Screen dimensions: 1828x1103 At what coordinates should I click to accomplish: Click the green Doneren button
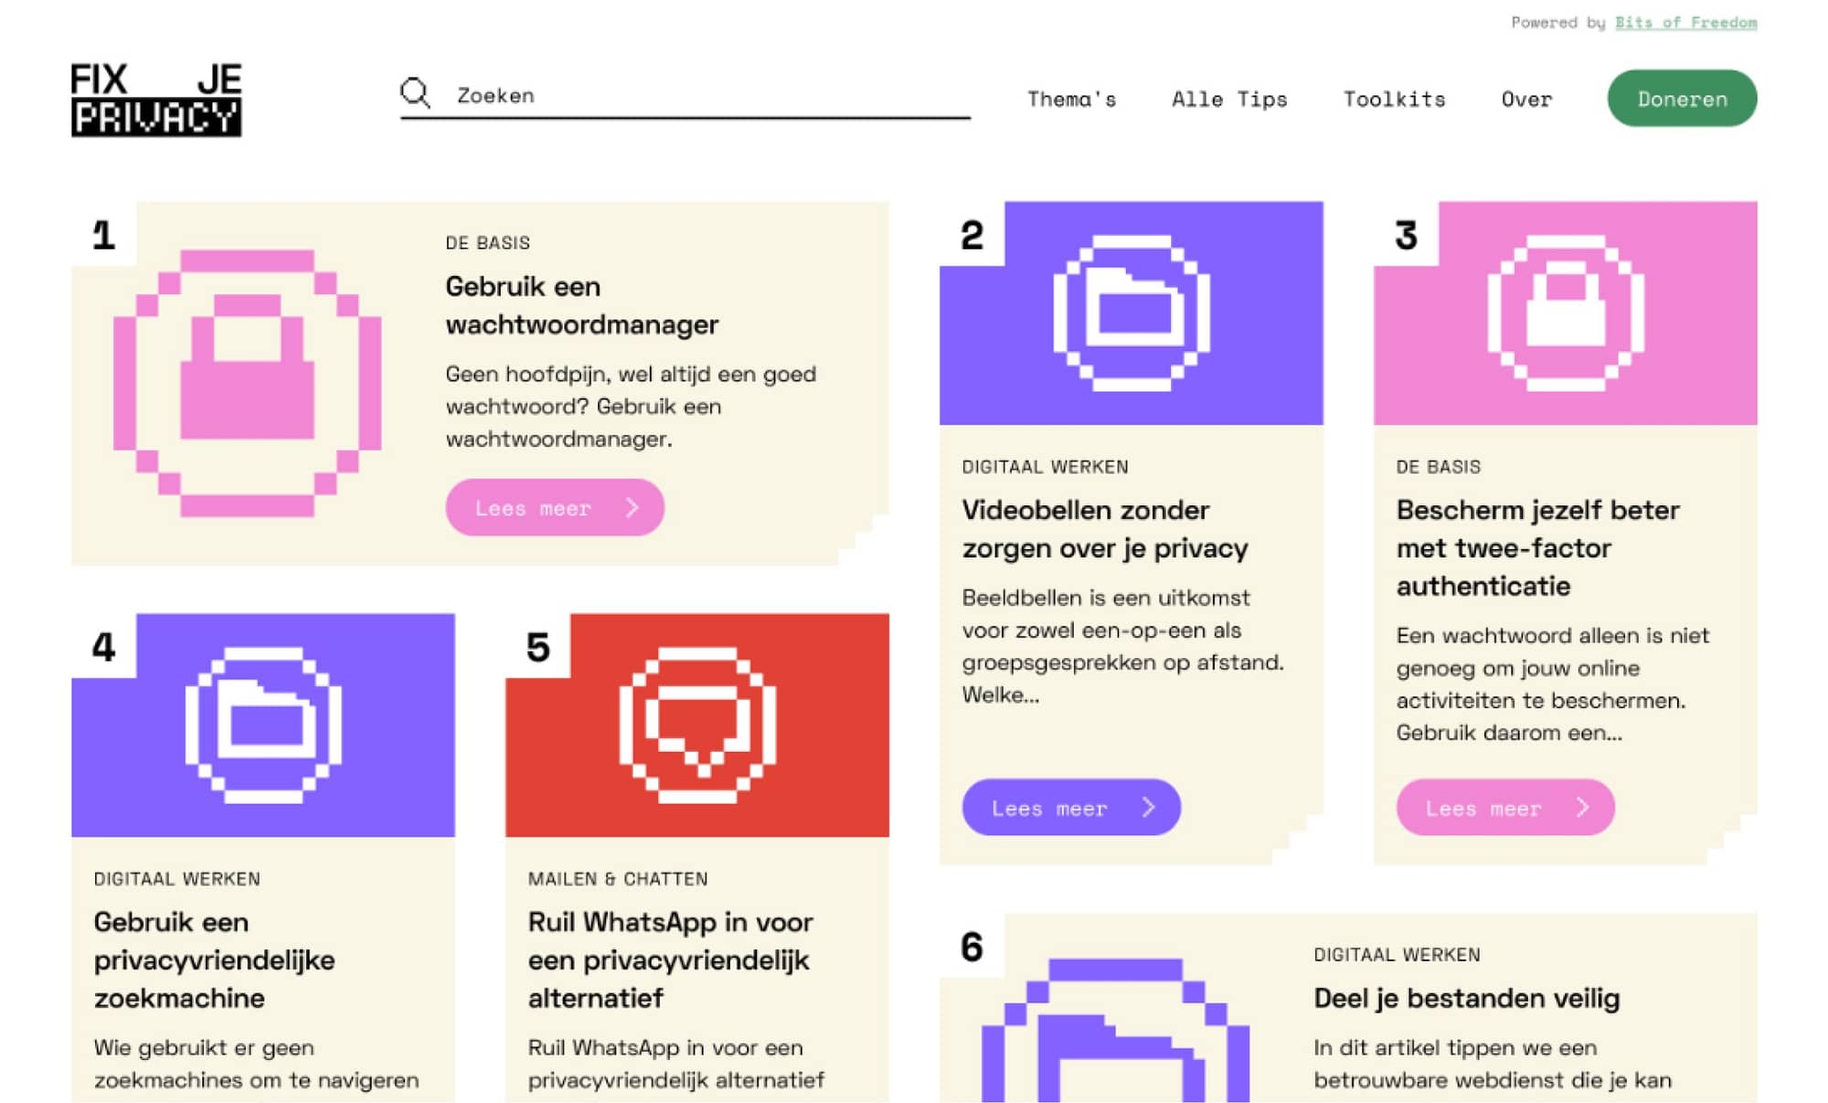(1682, 99)
